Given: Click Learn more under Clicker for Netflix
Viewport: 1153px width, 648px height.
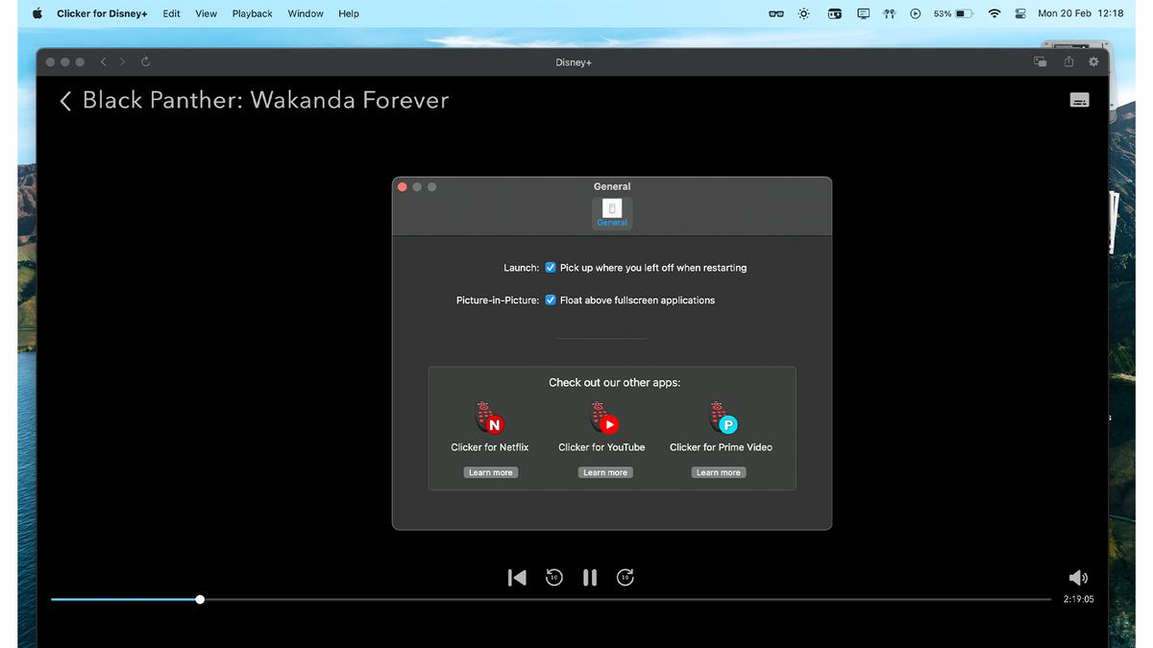Looking at the screenshot, I should [x=490, y=471].
